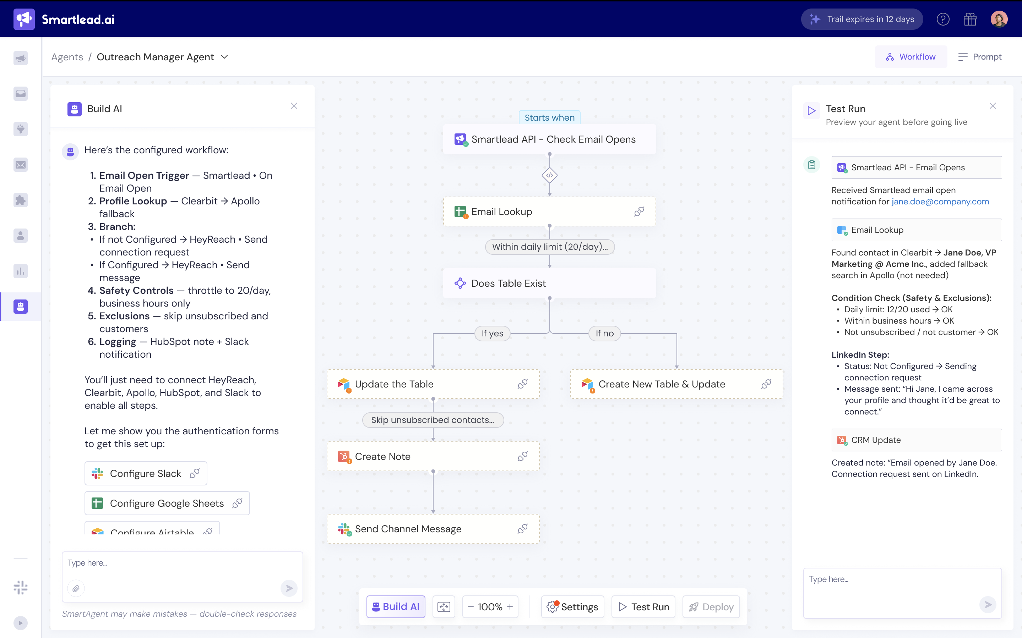This screenshot has width=1022, height=638.
Task: Click link icon on Send Channel Message node
Action: 523,529
